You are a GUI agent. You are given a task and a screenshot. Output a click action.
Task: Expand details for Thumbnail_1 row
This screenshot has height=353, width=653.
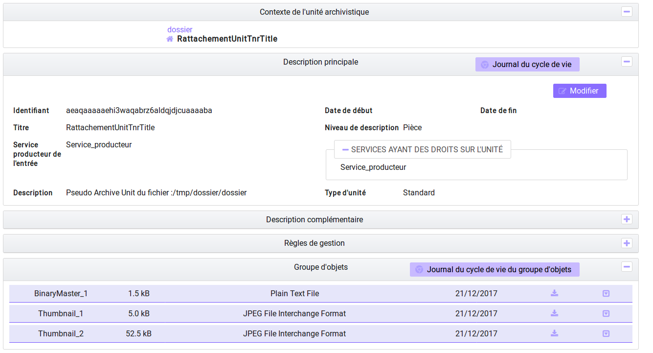(606, 313)
